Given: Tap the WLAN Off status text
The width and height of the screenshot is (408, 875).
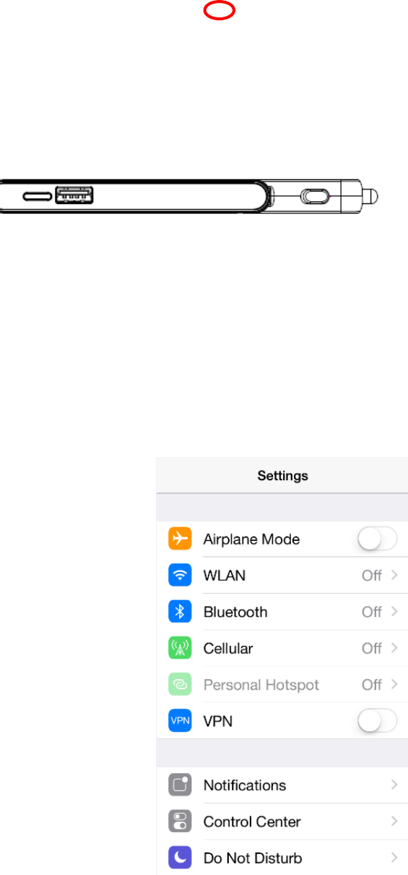Looking at the screenshot, I should (x=371, y=576).
